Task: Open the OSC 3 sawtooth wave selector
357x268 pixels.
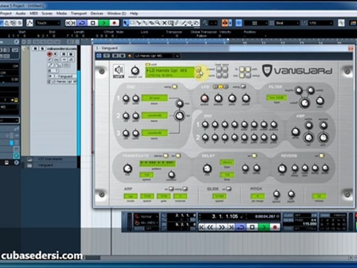Action: tap(155, 133)
